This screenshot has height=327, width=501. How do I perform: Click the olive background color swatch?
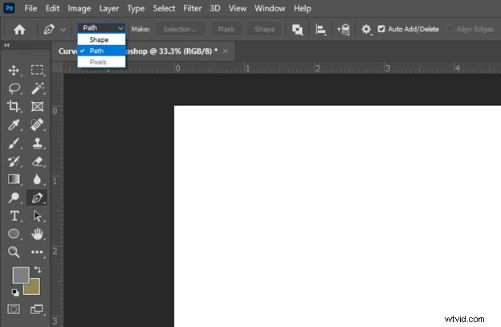pos(34,288)
